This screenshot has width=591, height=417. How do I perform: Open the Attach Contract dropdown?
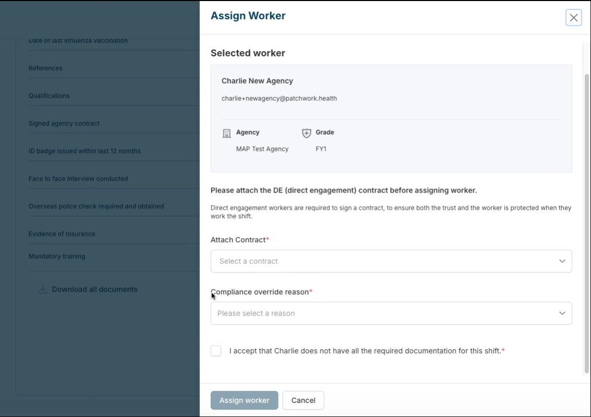[391, 261]
